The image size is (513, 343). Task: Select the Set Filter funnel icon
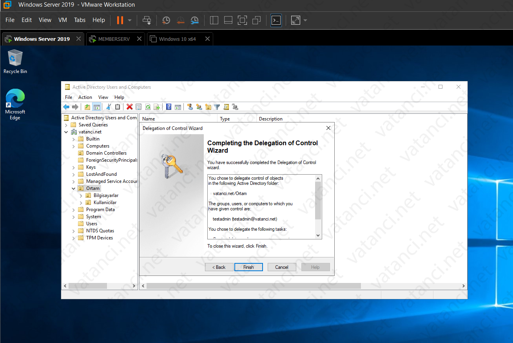pos(216,107)
